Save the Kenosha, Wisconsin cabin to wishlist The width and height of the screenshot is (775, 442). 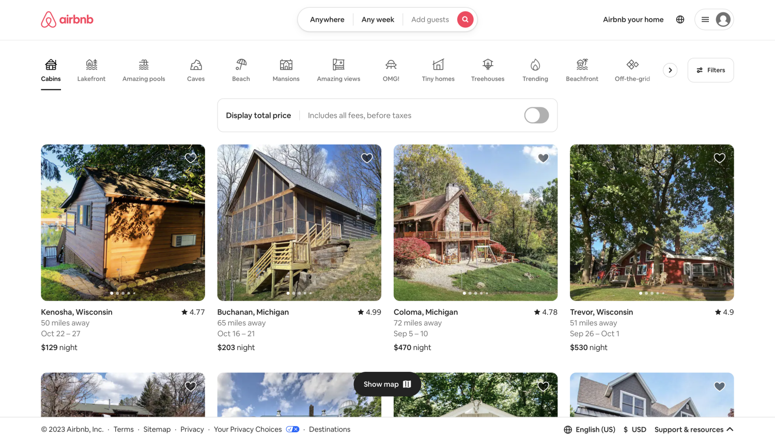pyautogui.click(x=190, y=157)
